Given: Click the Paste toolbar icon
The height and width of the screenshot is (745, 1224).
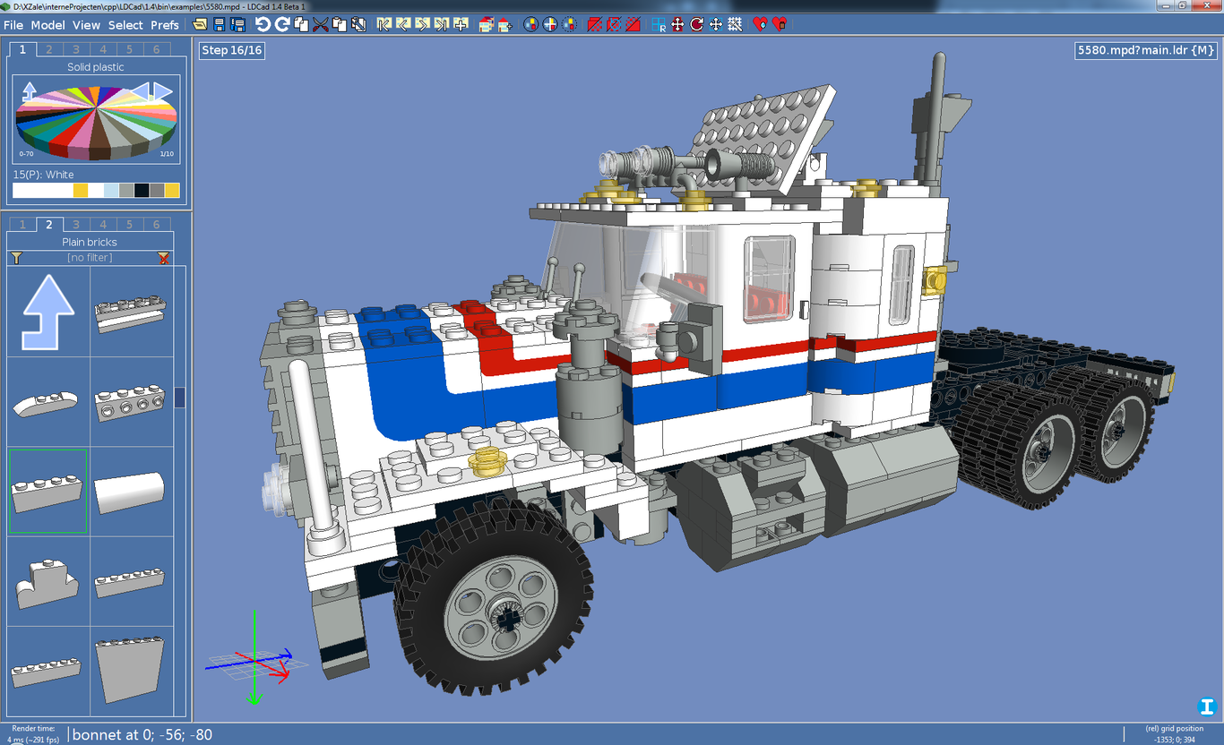Looking at the screenshot, I should 340,25.
